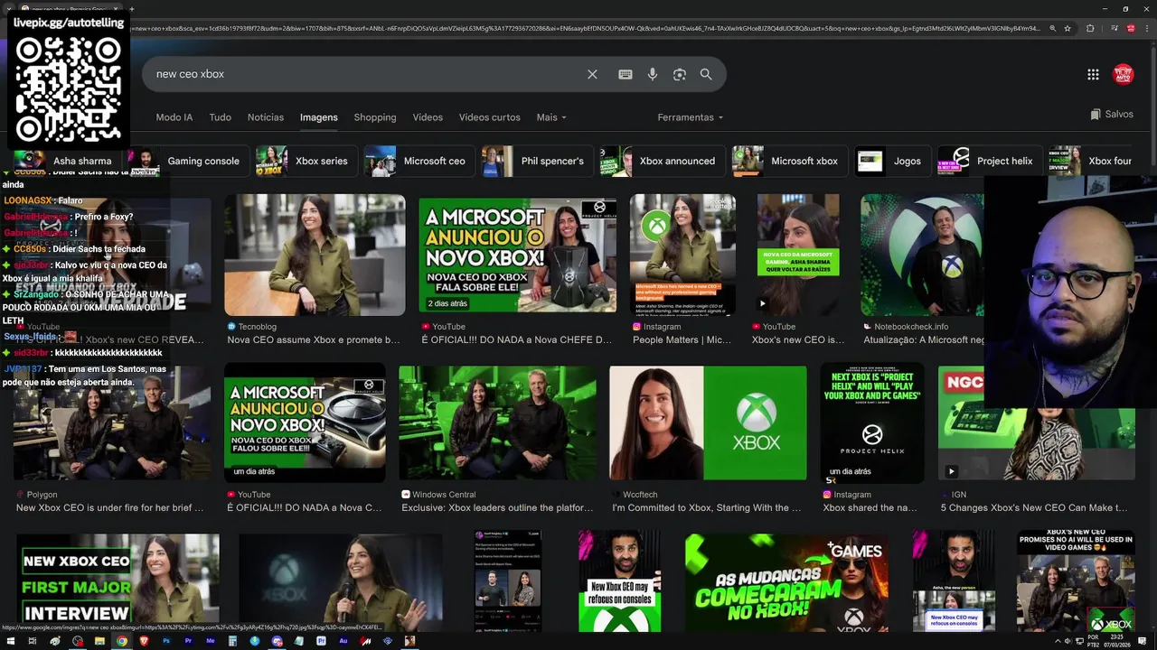Open the Chrome three-dot menu
1157x650 pixels.
point(1146,28)
